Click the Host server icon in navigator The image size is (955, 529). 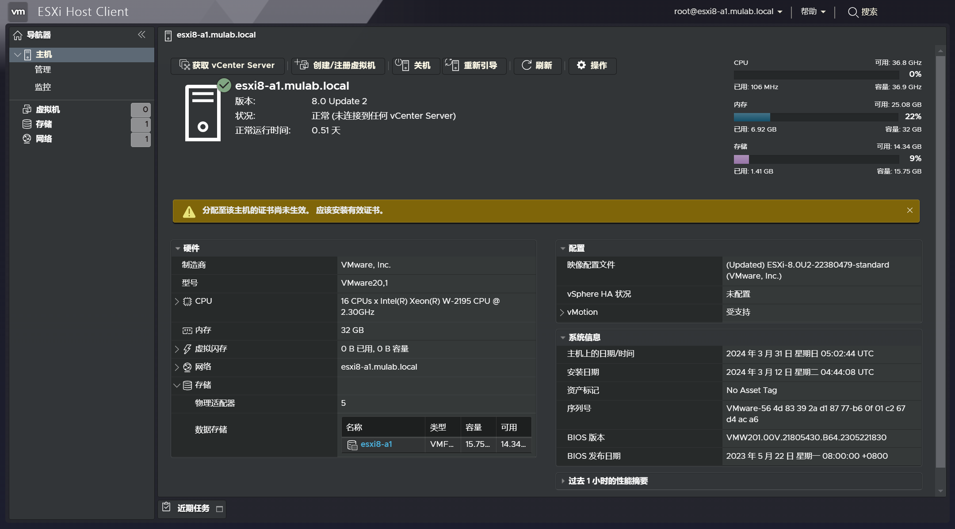coord(27,55)
